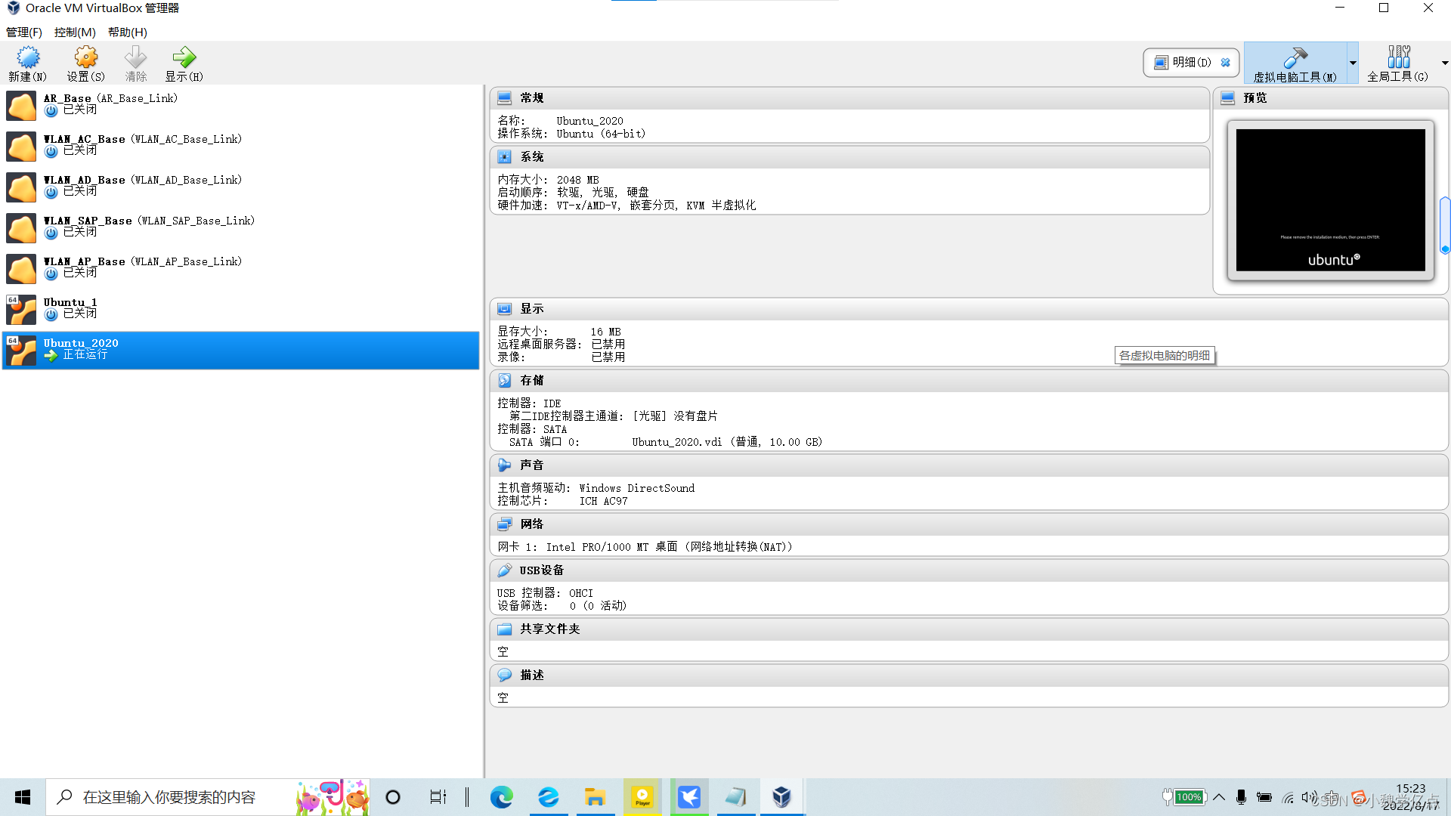
Task: Select the running Ubuntu_2020 virtual machine
Action: (x=241, y=350)
